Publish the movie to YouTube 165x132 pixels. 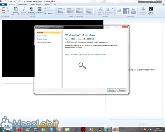[x=133, y=11]
